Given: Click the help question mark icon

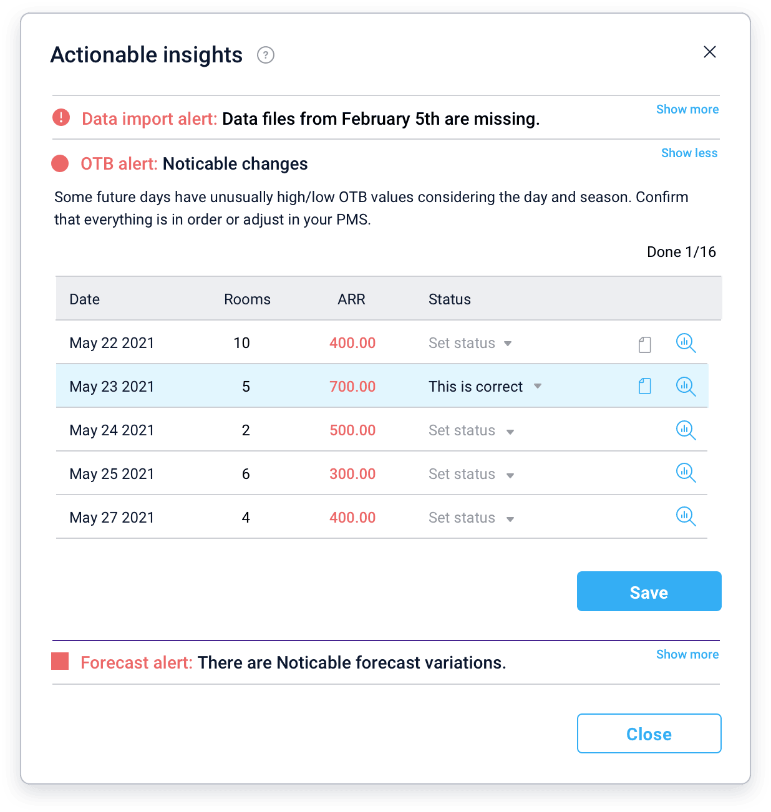Looking at the screenshot, I should click(266, 56).
